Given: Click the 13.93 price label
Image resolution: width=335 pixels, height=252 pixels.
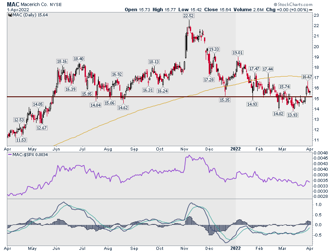Looking at the screenshot, I should pyautogui.click(x=292, y=115).
